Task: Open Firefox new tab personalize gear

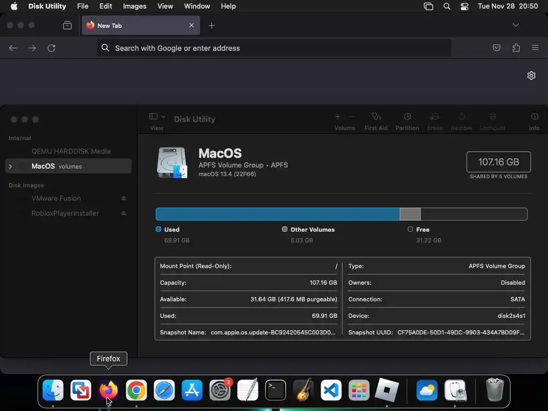Action: click(x=531, y=75)
